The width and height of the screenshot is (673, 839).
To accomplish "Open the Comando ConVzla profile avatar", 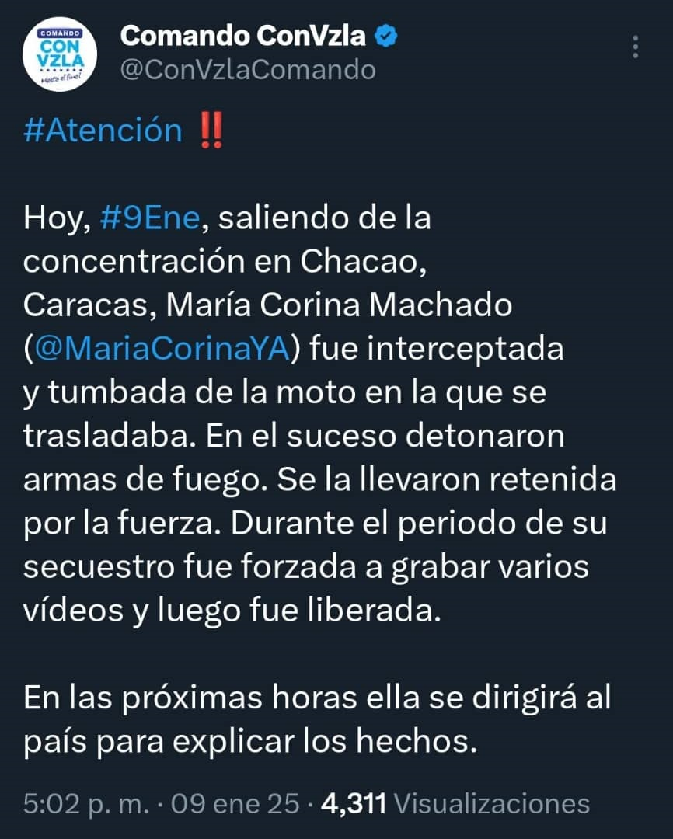I will point(60,54).
